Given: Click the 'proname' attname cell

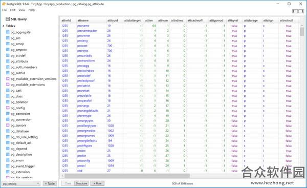Looking at the screenshot, I should tap(91, 26).
